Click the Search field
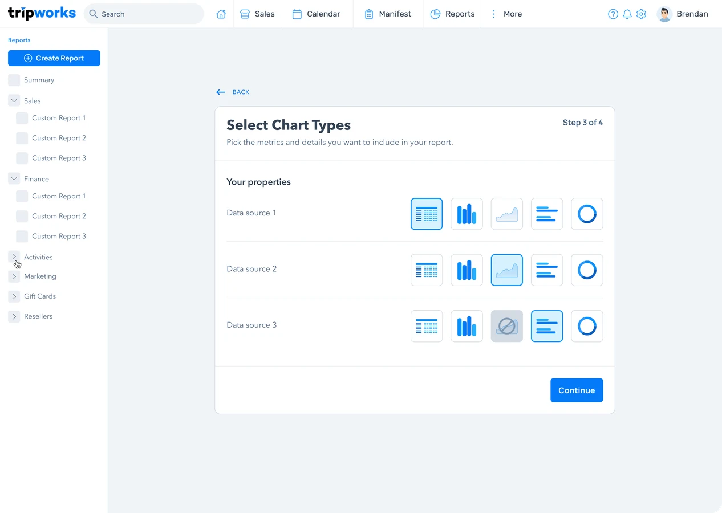Image resolution: width=722 pixels, height=513 pixels. (144, 14)
